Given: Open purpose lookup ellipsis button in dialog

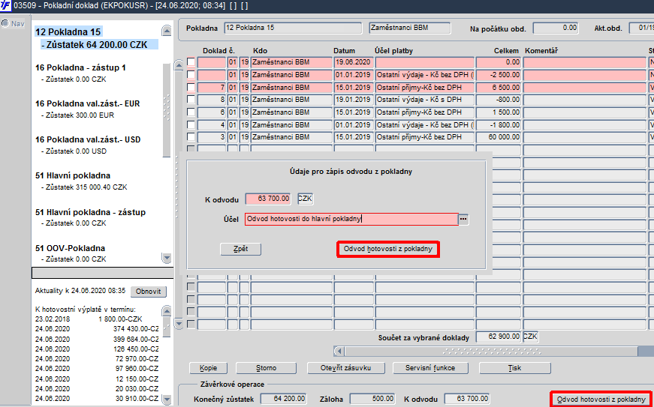Looking at the screenshot, I should [463, 220].
